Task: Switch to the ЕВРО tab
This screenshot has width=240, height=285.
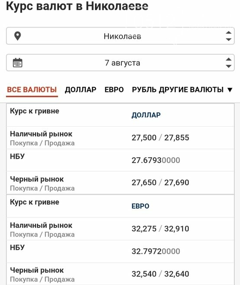Action: point(114,90)
